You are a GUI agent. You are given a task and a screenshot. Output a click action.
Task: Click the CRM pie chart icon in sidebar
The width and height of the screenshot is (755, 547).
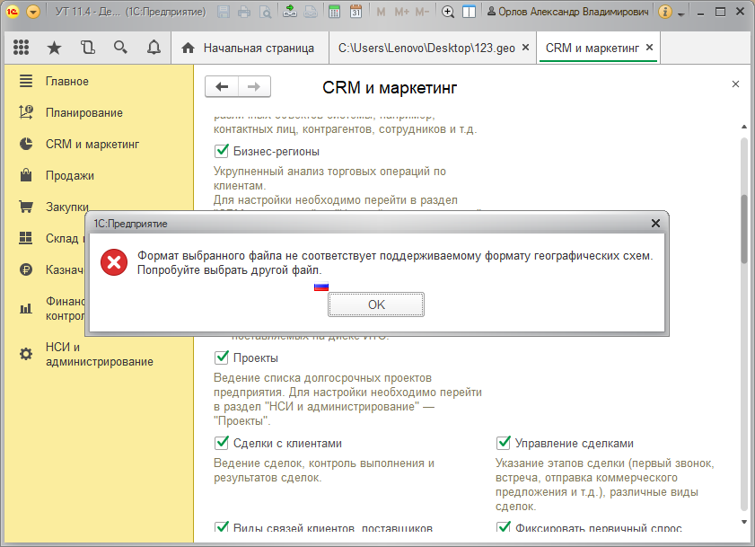click(x=26, y=144)
